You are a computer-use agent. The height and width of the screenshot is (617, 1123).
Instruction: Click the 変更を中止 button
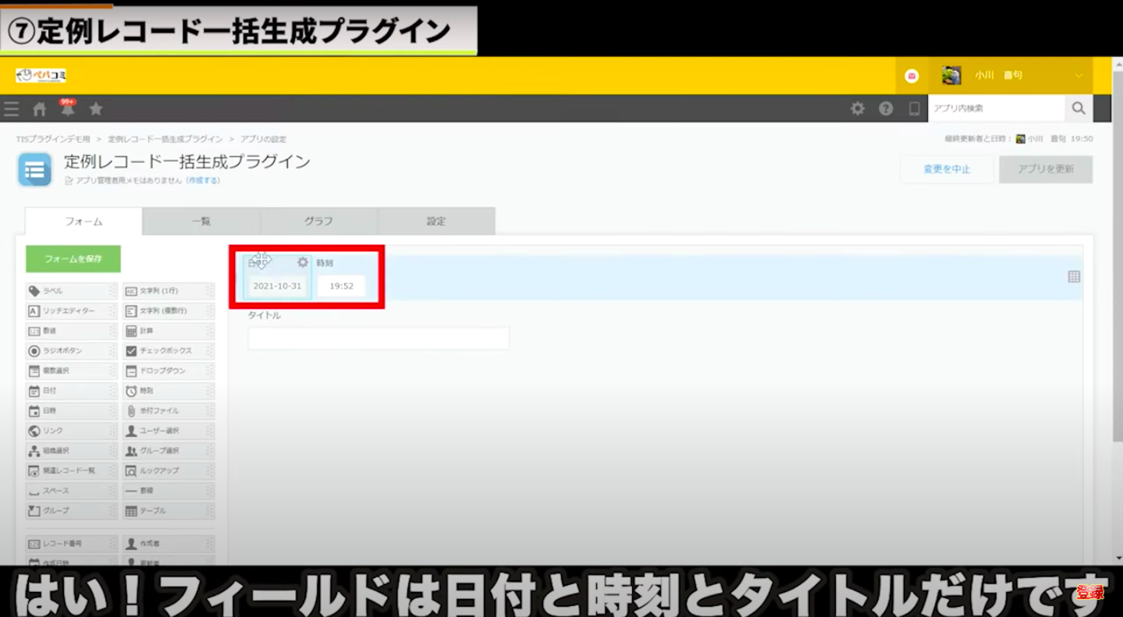[x=947, y=169]
